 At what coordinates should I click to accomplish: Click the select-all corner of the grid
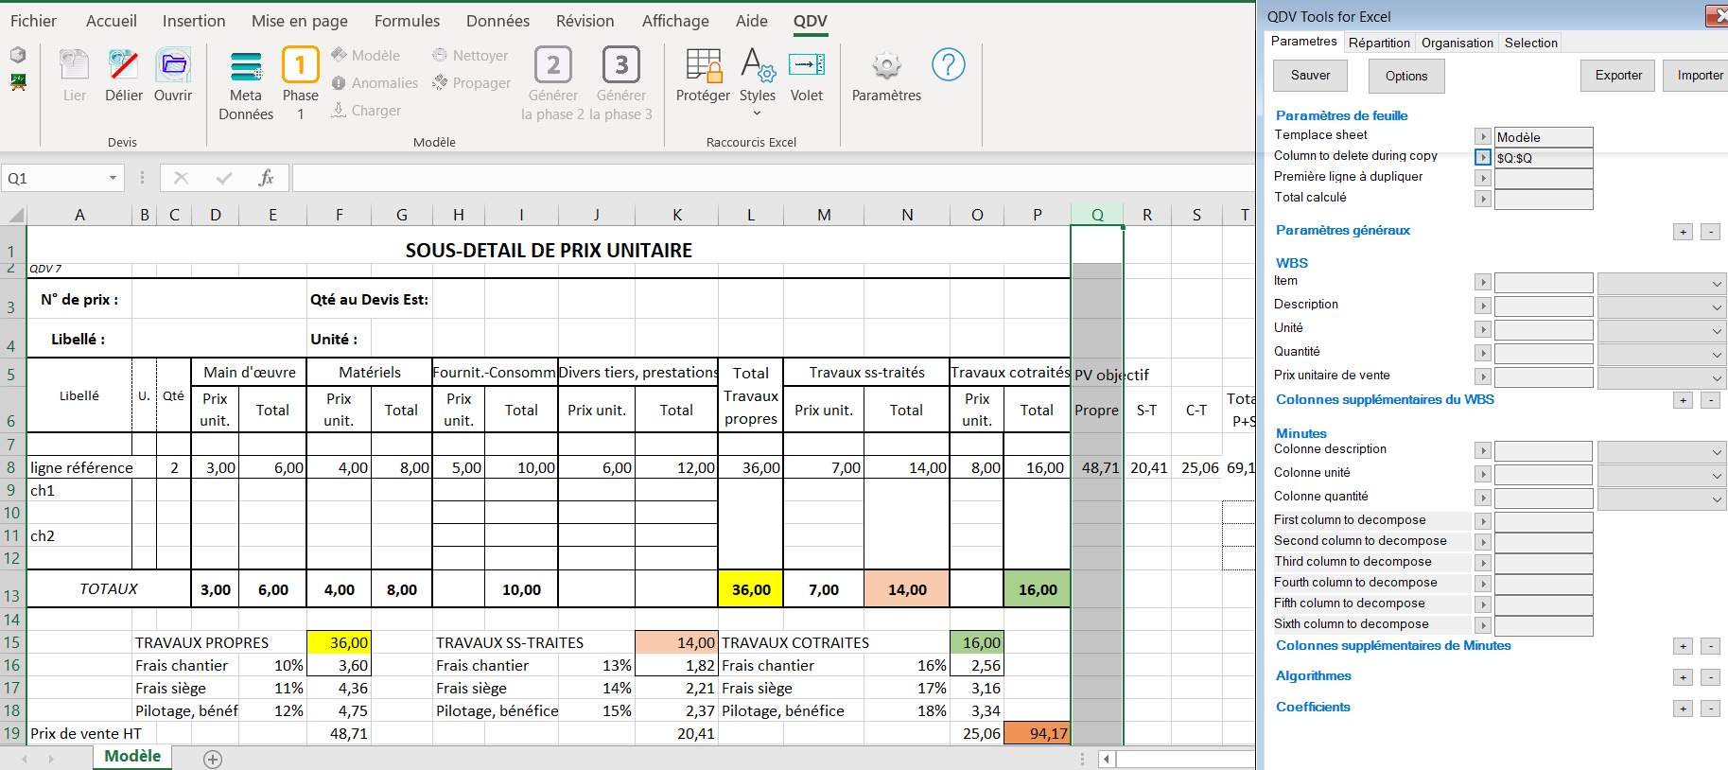pyautogui.click(x=14, y=215)
